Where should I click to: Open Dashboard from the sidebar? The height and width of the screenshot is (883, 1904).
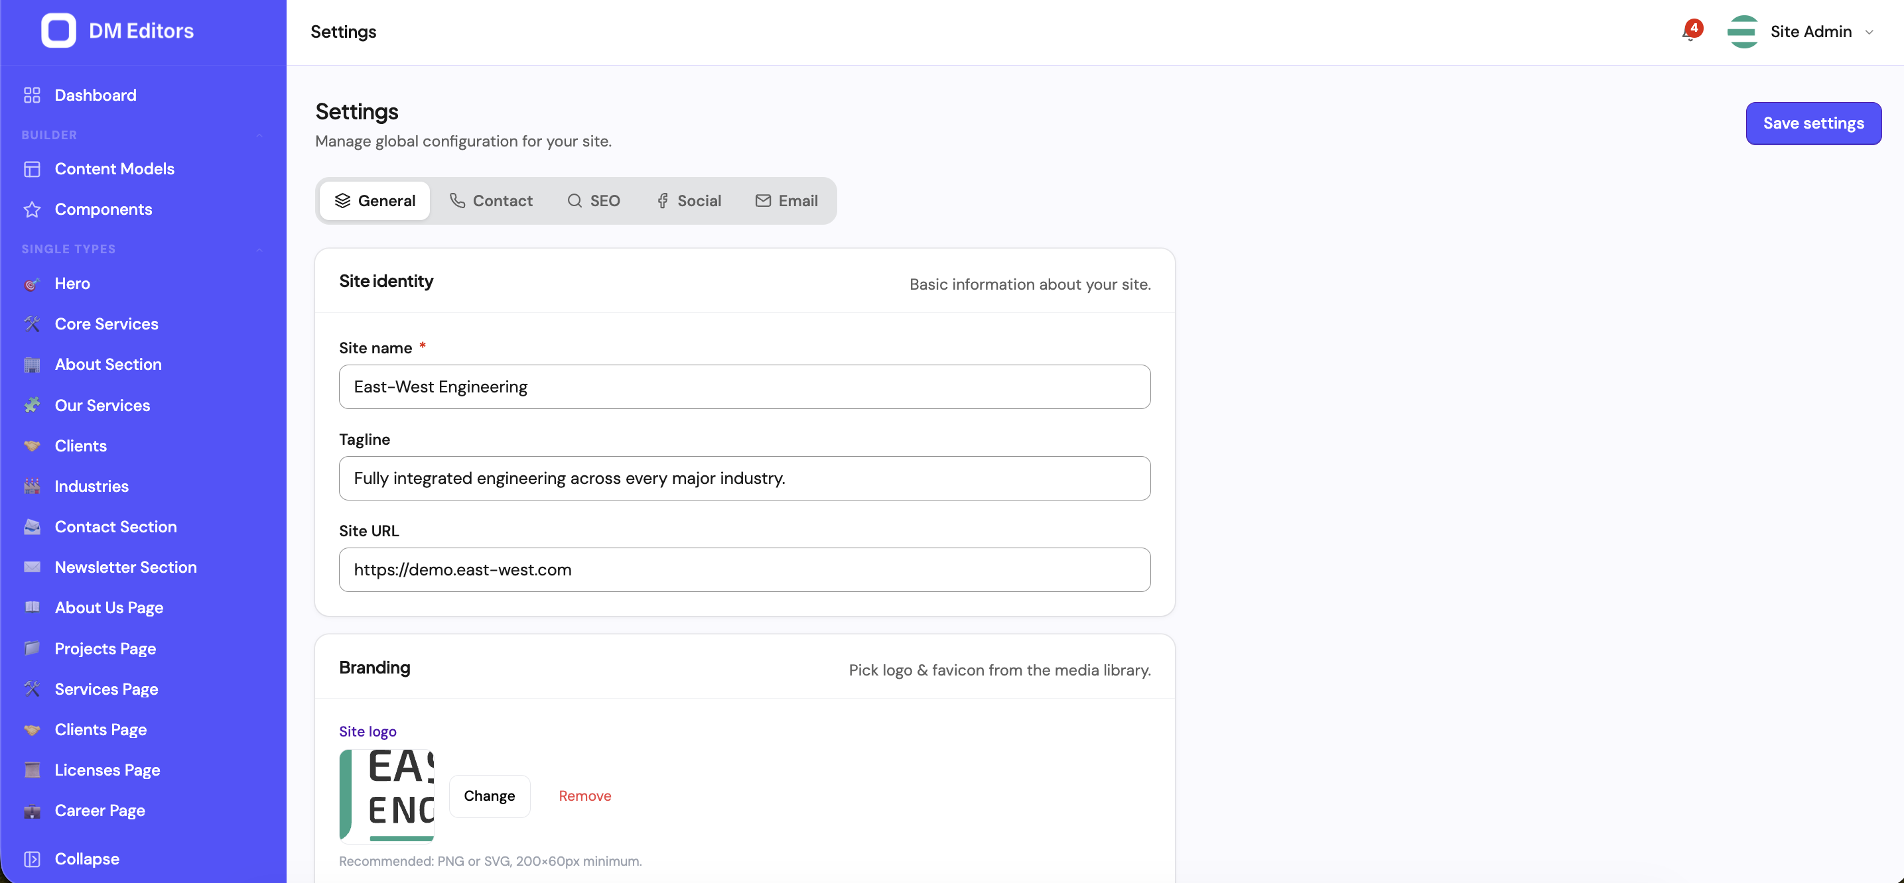[96, 95]
